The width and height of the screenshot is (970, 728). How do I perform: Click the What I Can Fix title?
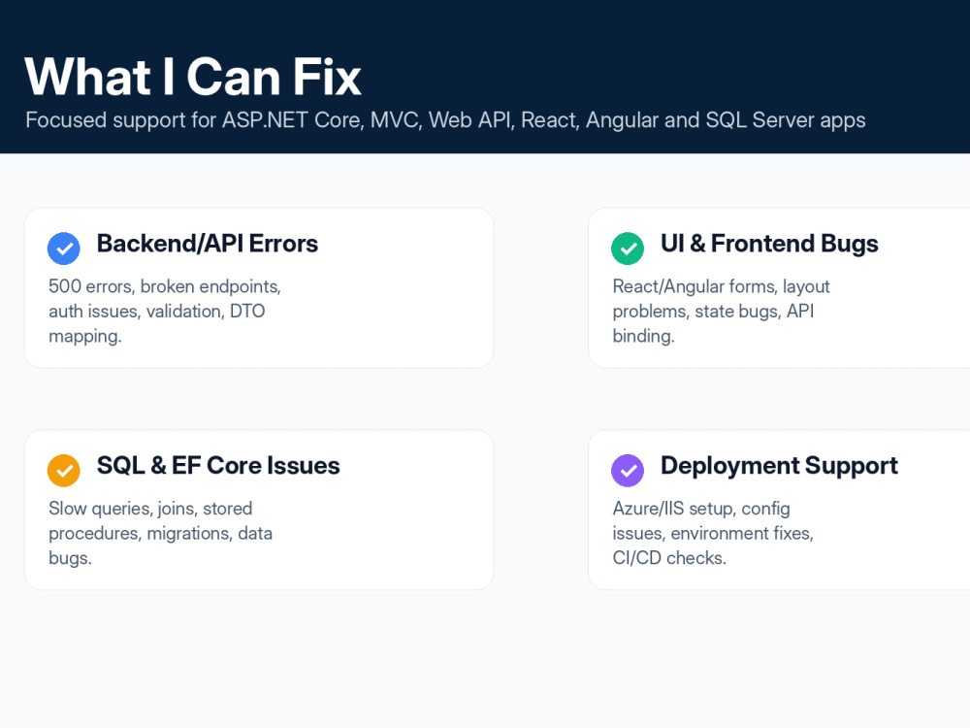[193, 77]
